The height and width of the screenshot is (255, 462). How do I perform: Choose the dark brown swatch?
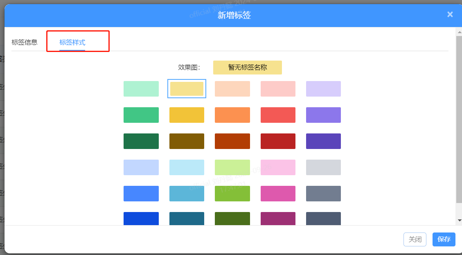[x=187, y=141]
